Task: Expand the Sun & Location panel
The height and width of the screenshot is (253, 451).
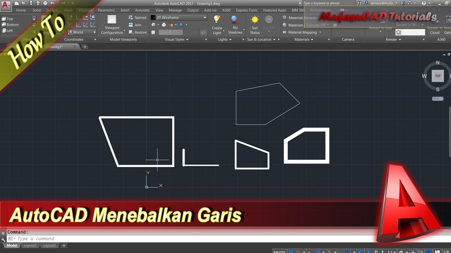Action: (261, 40)
